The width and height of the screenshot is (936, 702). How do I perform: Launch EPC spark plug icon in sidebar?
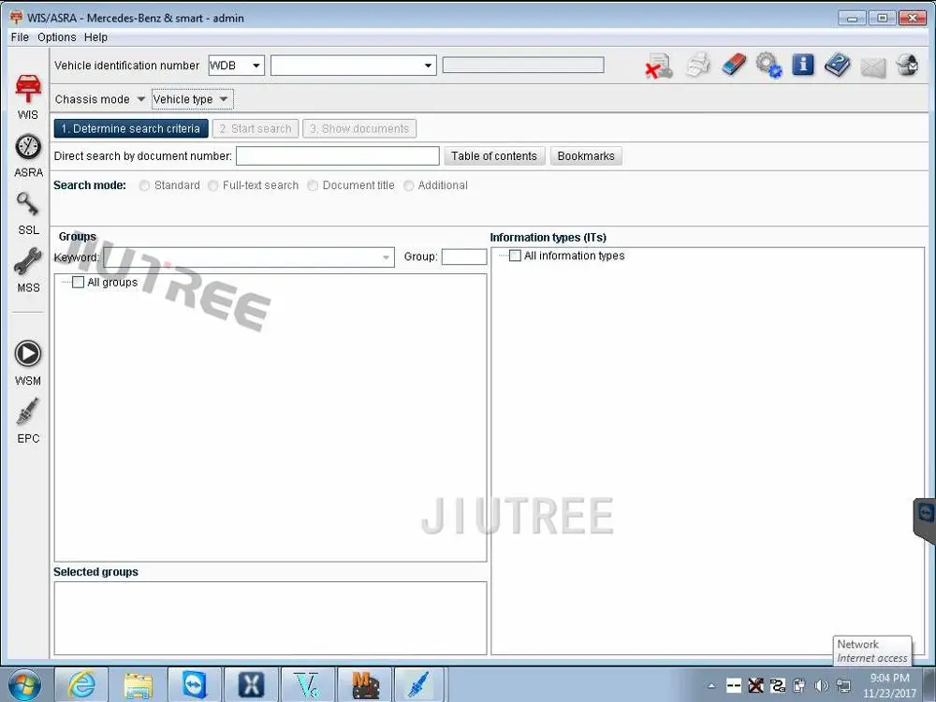(x=28, y=420)
